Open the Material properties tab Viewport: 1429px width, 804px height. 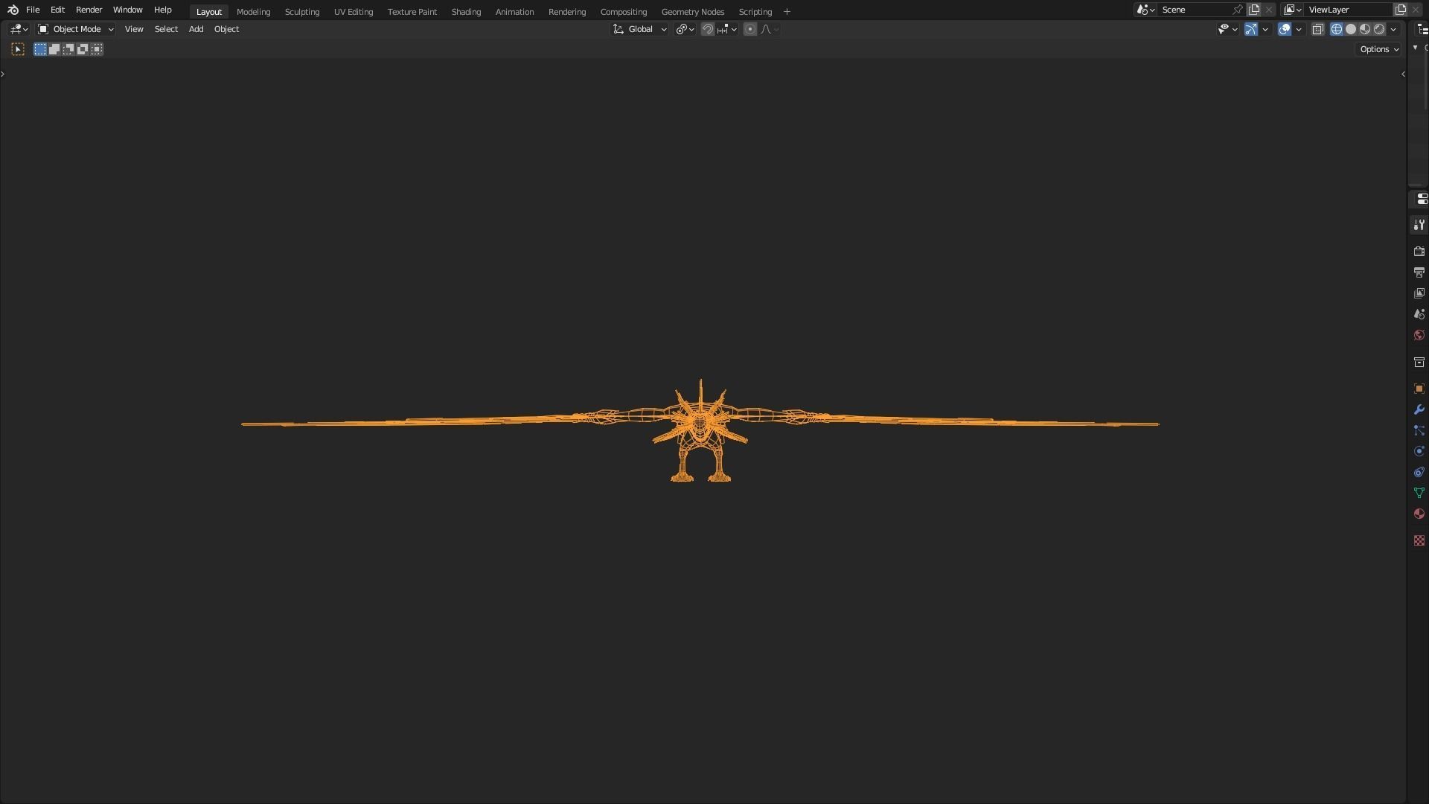[1419, 514]
